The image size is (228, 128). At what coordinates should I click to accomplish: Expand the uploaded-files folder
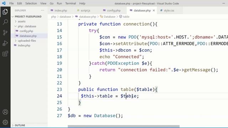point(27,41)
